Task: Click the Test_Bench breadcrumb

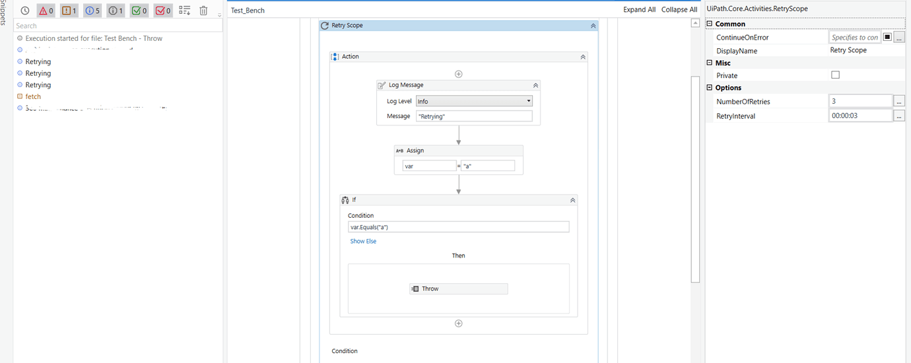Action: [x=248, y=10]
